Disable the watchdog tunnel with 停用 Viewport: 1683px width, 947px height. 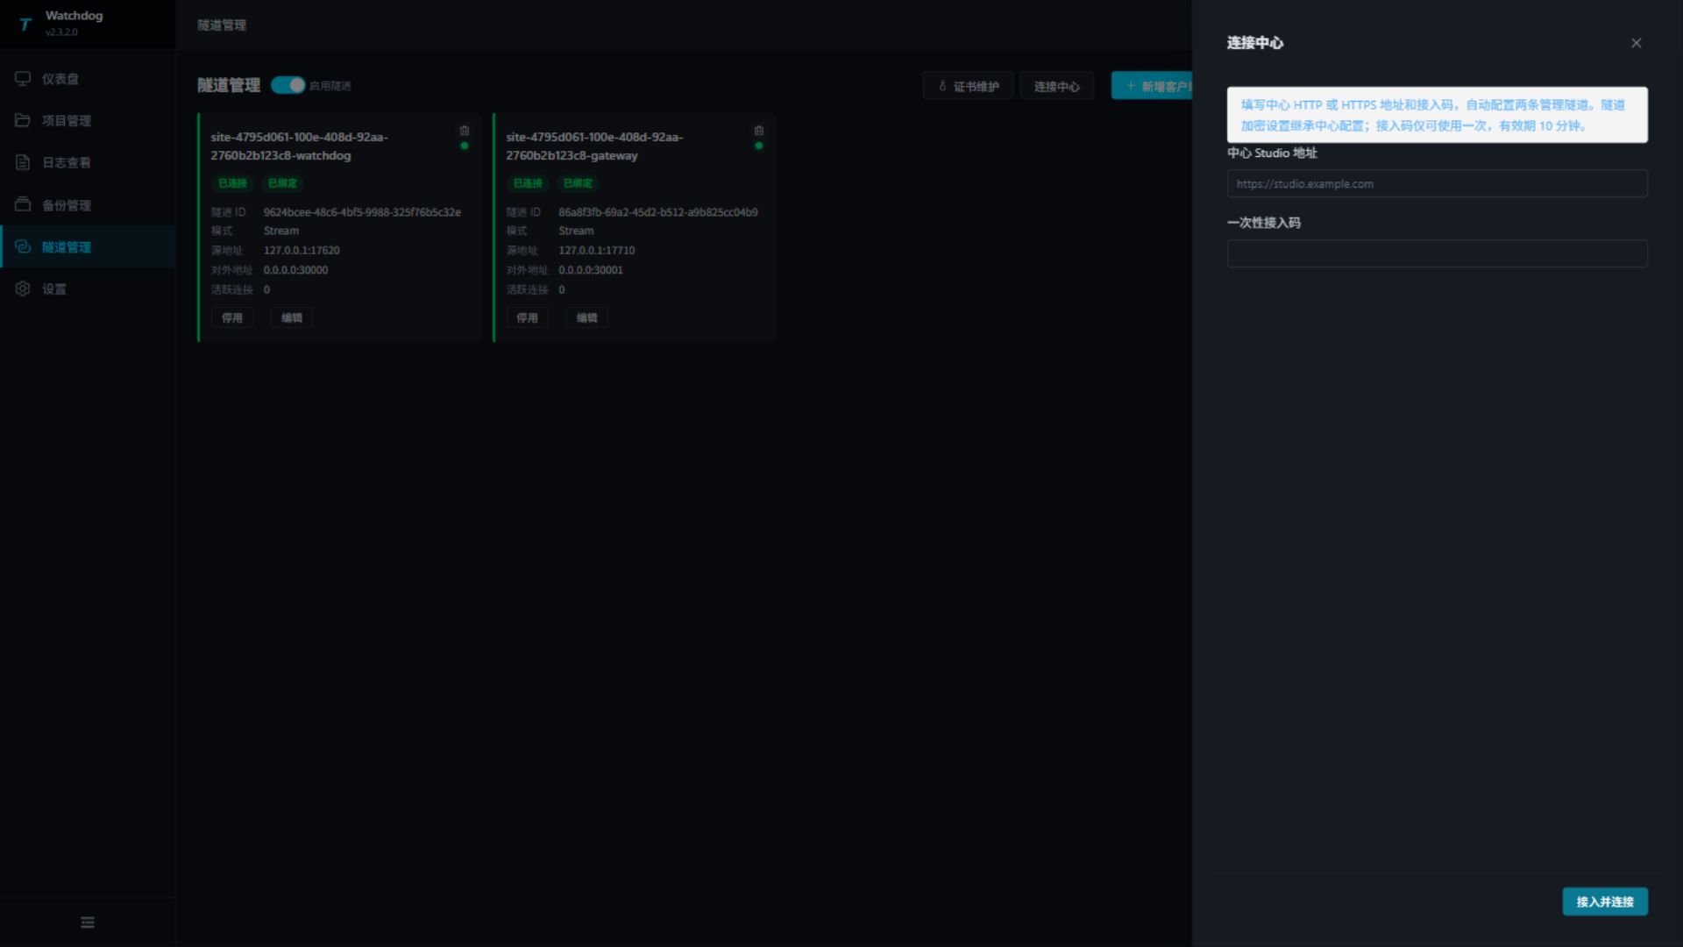(x=232, y=317)
